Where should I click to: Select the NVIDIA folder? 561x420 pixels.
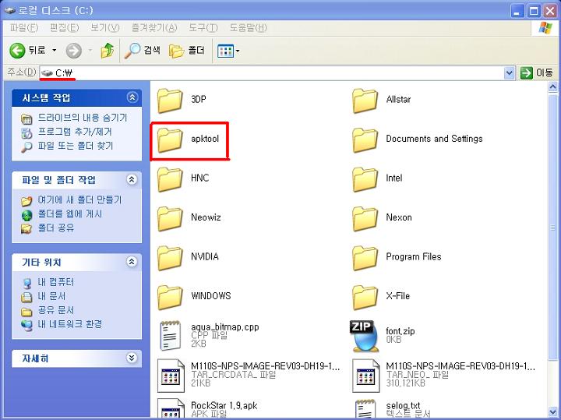tap(170, 257)
